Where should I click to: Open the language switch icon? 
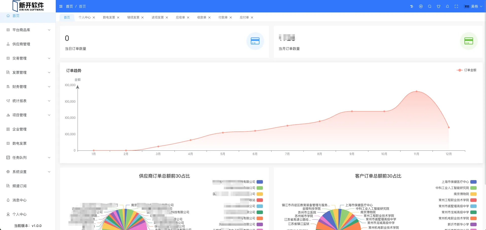(421, 6)
